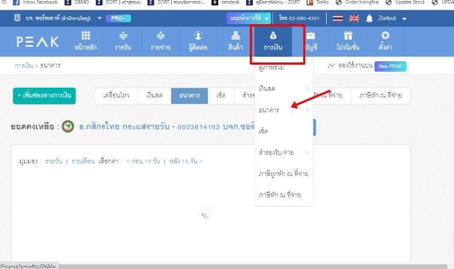
Task: Click the เพิ่มช่องทางการเงิน button
Action: click(44, 96)
